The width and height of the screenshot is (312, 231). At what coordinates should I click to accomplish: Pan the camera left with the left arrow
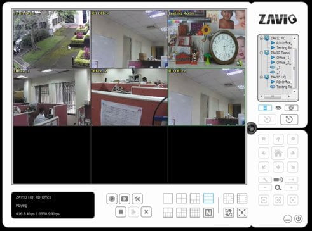[264, 153]
